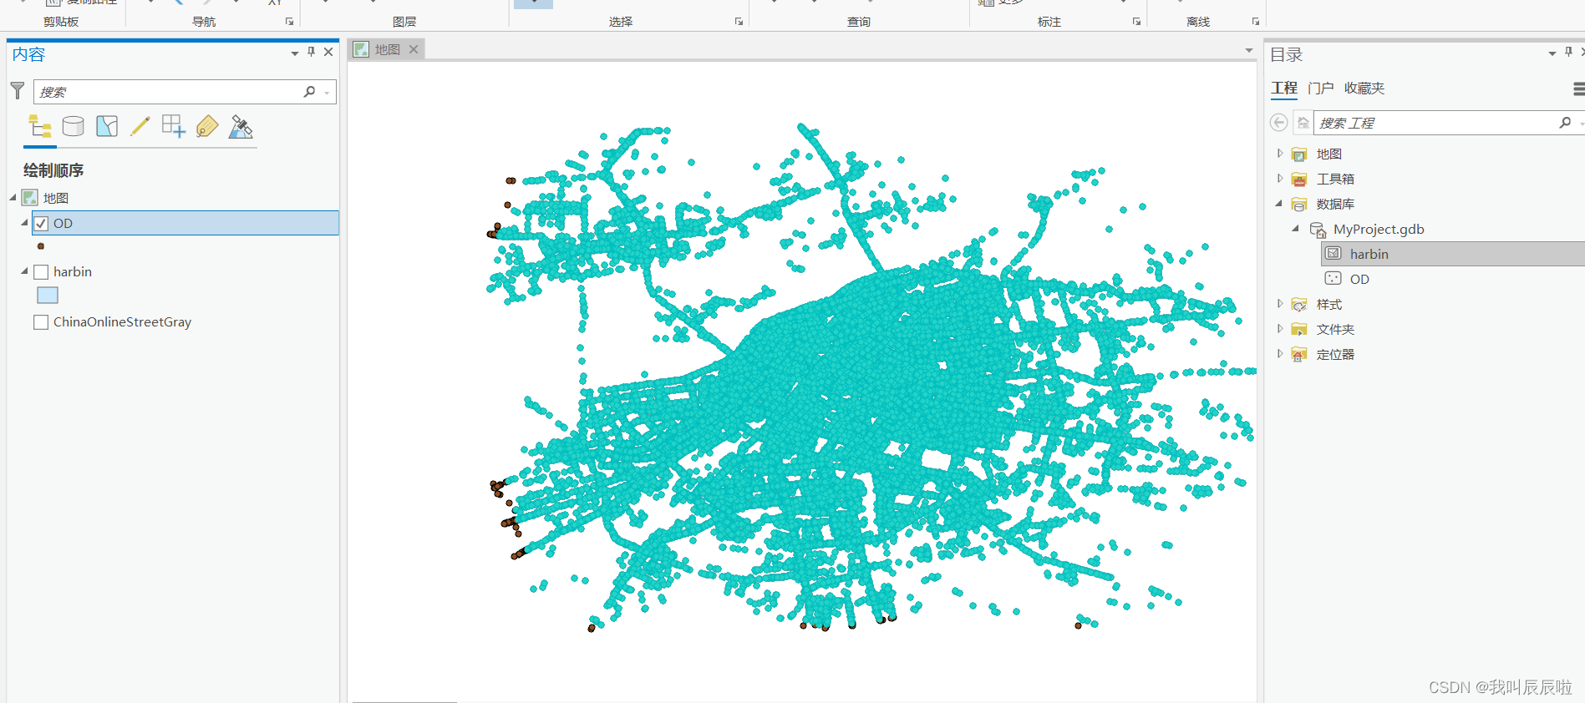Click the back arrow in 目录 pane

click(1278, 123)
